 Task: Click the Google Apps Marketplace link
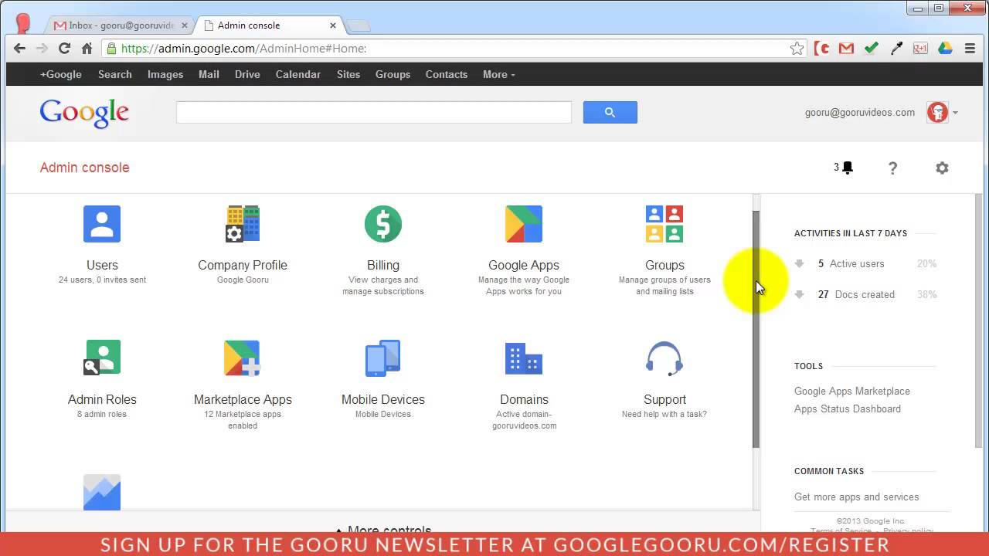click(852, 392)
